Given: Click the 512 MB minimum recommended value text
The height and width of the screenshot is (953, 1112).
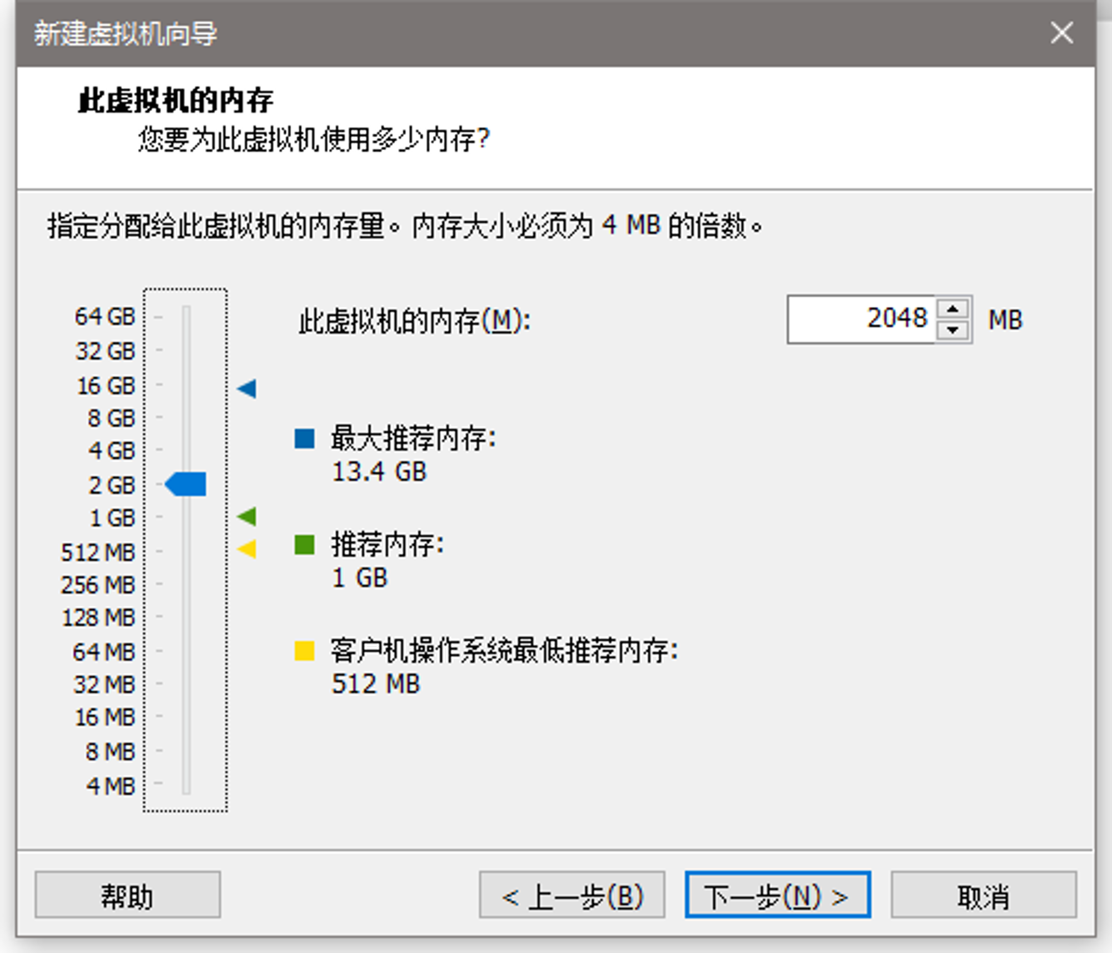Looking at the screenshot, I should click(x=376, y=683).
